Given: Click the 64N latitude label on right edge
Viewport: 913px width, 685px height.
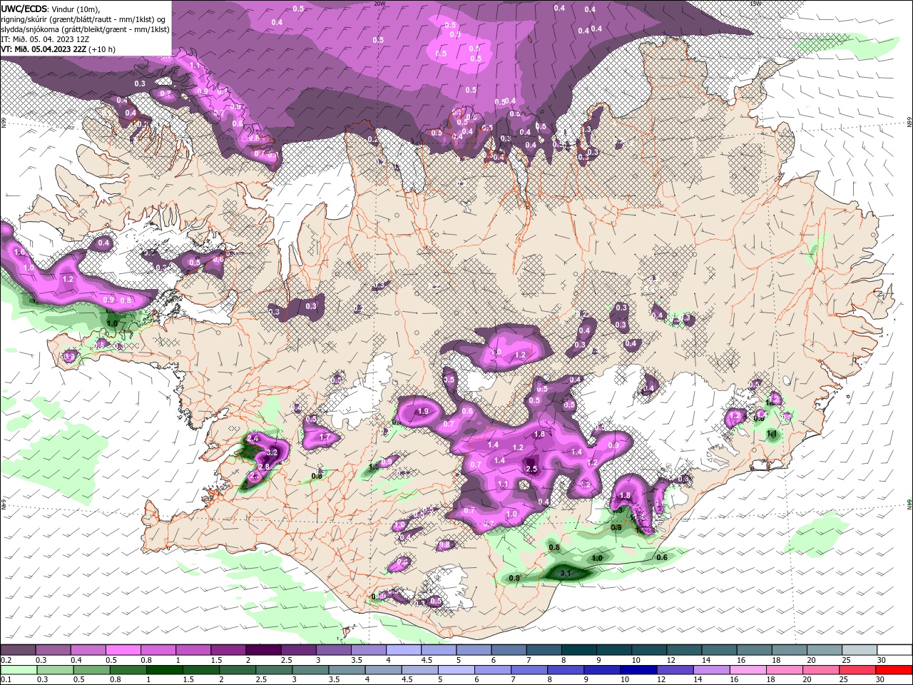Looking at the screenshot, I should [x=909, y=504].
